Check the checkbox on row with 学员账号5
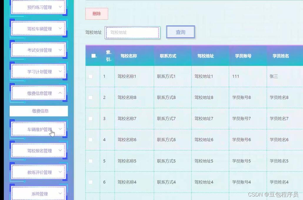Image resolution: width=303 pixels, height=200 pixels. pyautogui.click(x=91, y=161)
